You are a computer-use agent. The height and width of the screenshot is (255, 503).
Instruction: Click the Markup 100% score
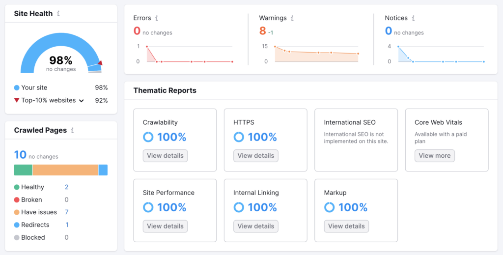click(353, 207)
